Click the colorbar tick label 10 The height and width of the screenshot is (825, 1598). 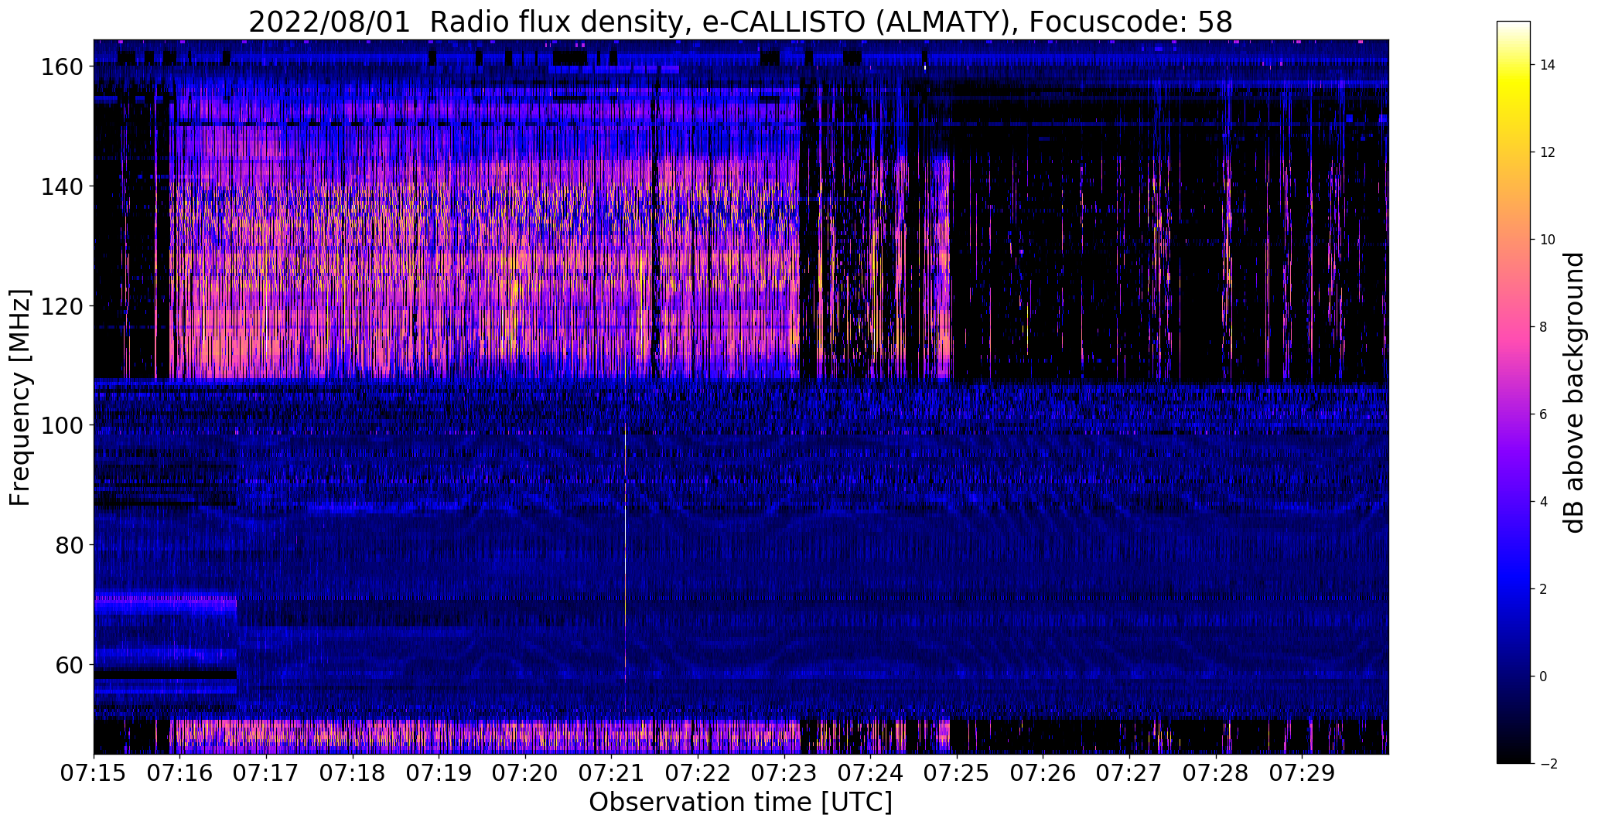click(1548, 240)
